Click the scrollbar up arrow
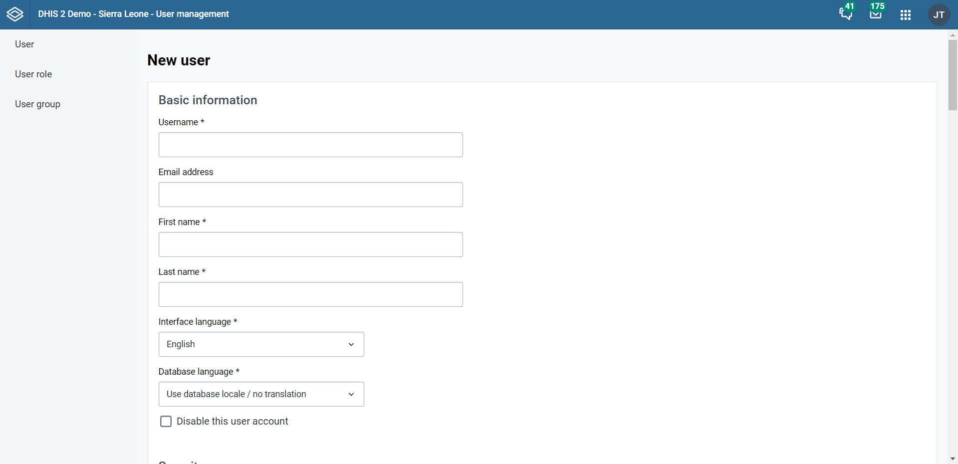 (953, 35)
